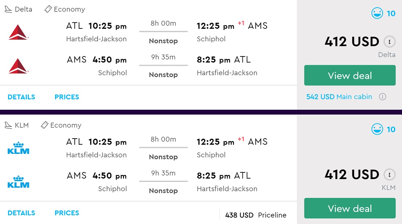Select the 542 USD Main cabin fare link
The image size is (402, 224).
pyautogui.click(x=339, y=97)
